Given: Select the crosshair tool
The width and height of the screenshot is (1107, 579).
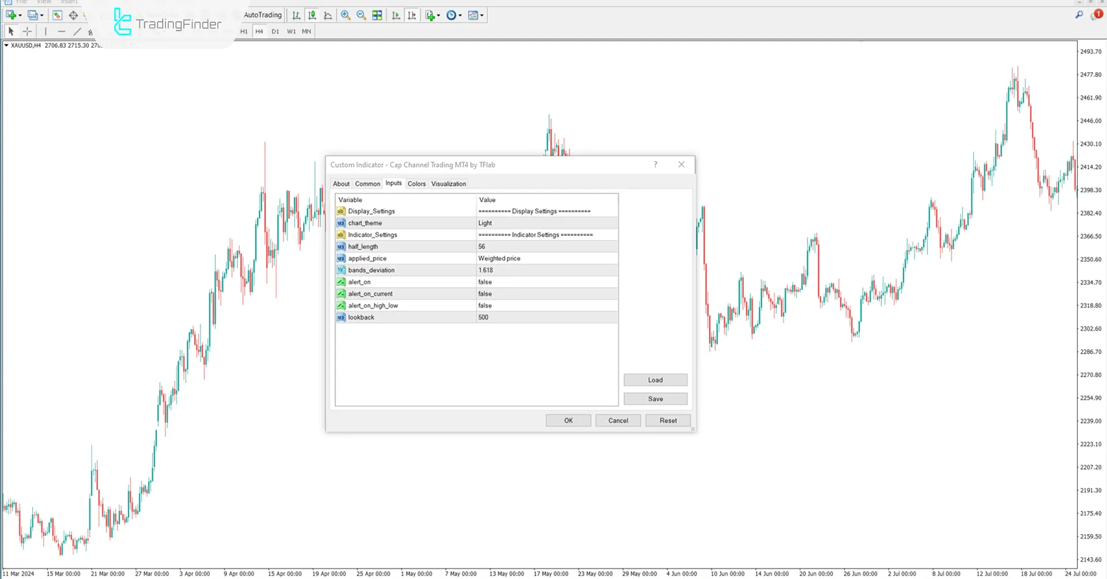Looking at the screenshot, I should click(x=27, y=32).
